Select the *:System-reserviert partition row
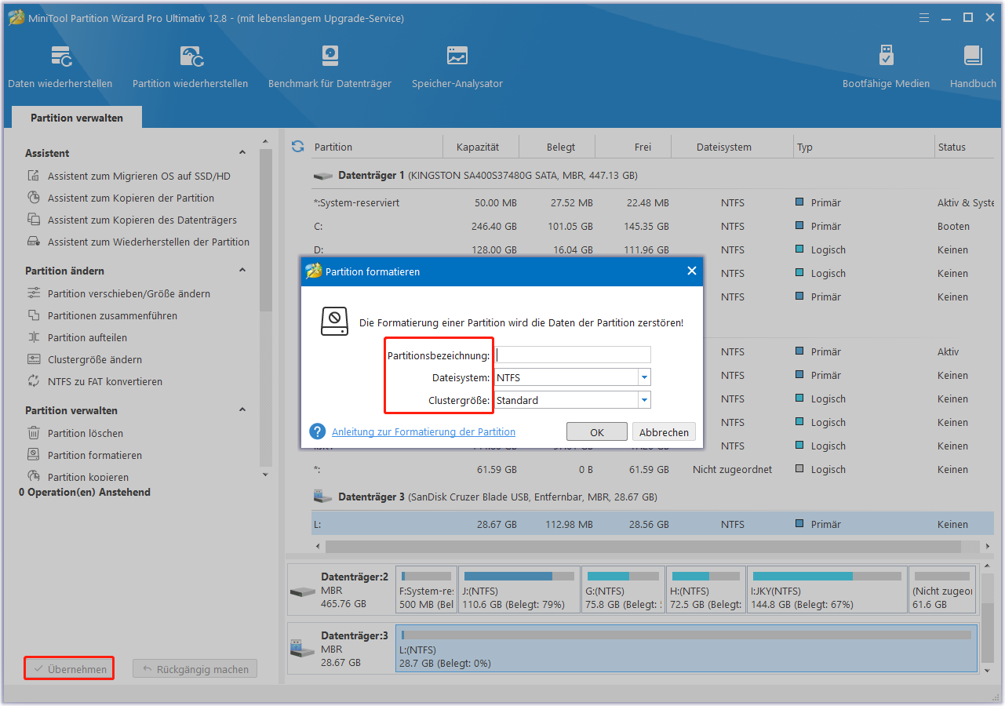1005x706 pixels. pyautogui.click(x=653, y=203)
